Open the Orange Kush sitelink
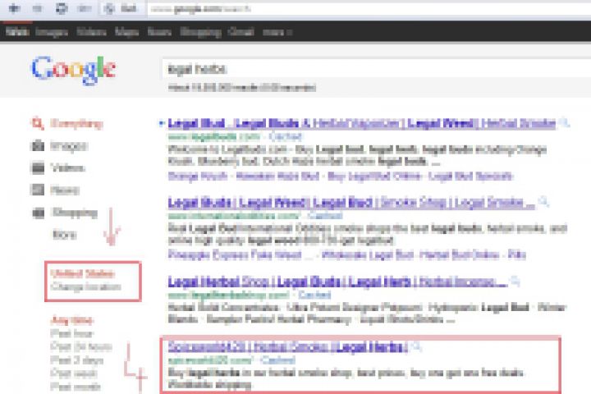This screenshot has height=394, width=591. (x=198, y=176)
